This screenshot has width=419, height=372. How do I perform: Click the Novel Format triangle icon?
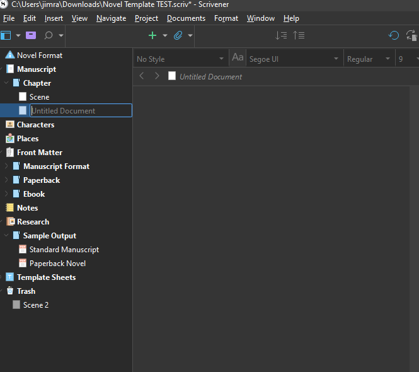click(10, 55)
